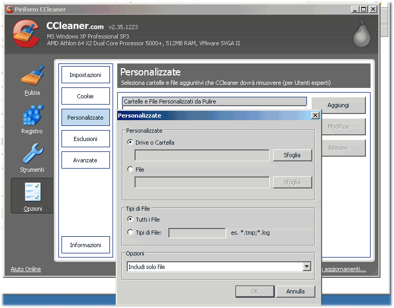Click the Cartelle e File Personalizzati header
The width and height of the screenshot is (394, 308).
(x=214, y=101)
